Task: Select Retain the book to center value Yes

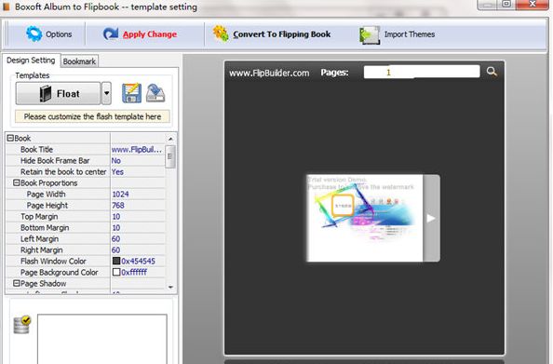Action: [138, 172]
